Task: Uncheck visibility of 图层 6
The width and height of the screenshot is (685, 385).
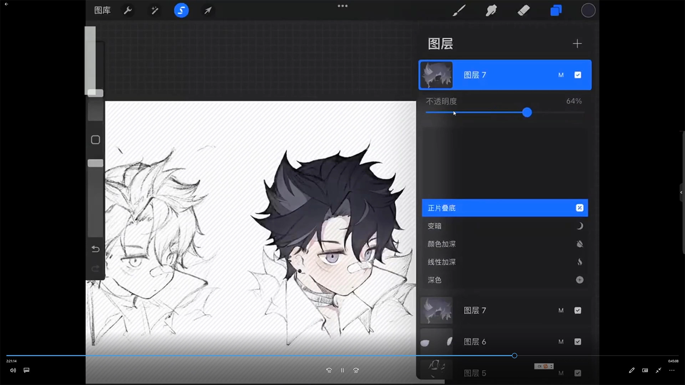Action: click(578, 342)
